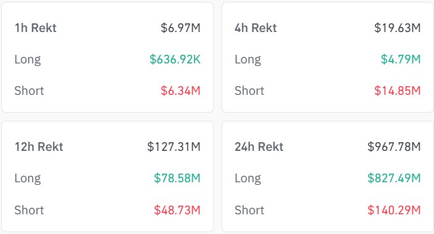This screenshot has height=234, width=434.
Task: Select the 12h Rekt total $127.31M
Action: [x=174, y=147]
